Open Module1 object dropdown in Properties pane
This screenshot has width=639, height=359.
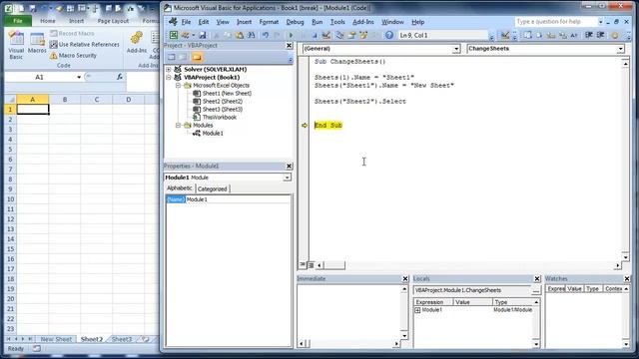288,178
